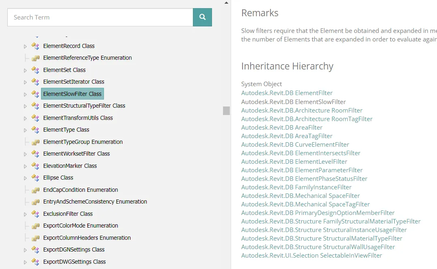The height and width of the screenshot is (269, 437).
Task: Open the ElementLevelFilter link
Action: point(294,162)
